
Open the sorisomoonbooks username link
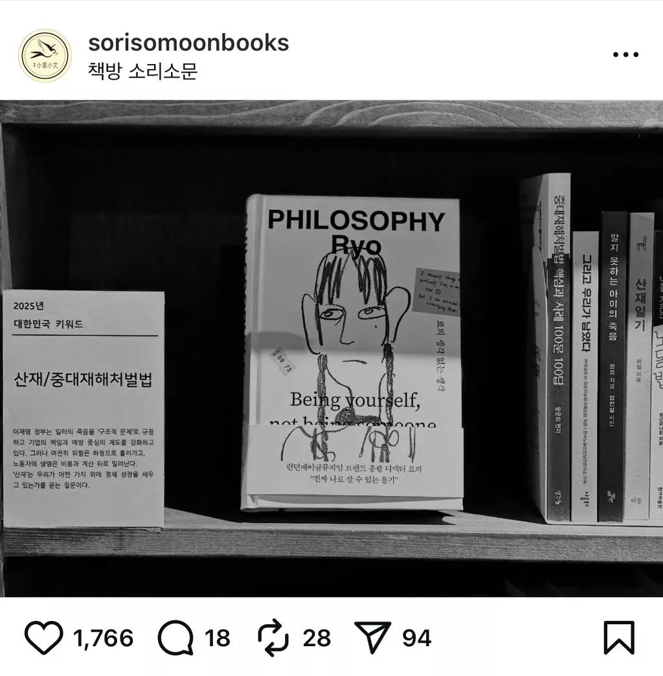[x=188, y=43]
